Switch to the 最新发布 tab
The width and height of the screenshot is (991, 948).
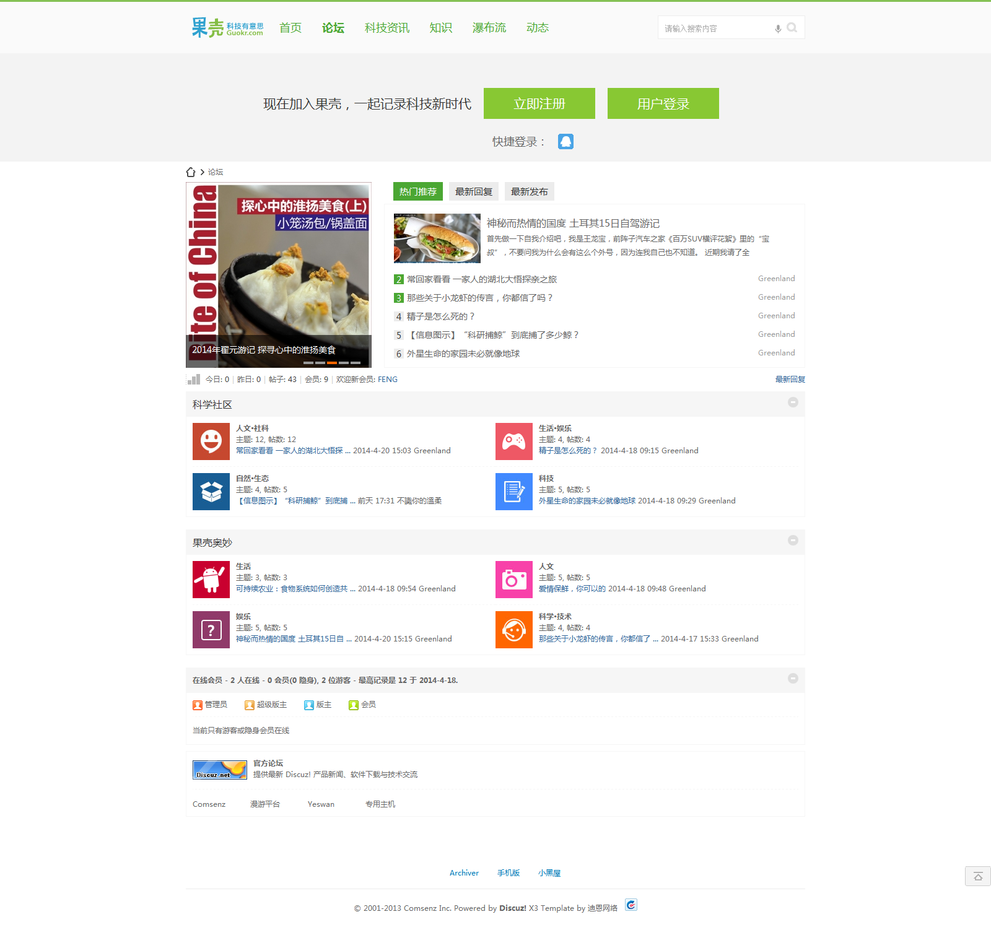click(x=530, y=192)
